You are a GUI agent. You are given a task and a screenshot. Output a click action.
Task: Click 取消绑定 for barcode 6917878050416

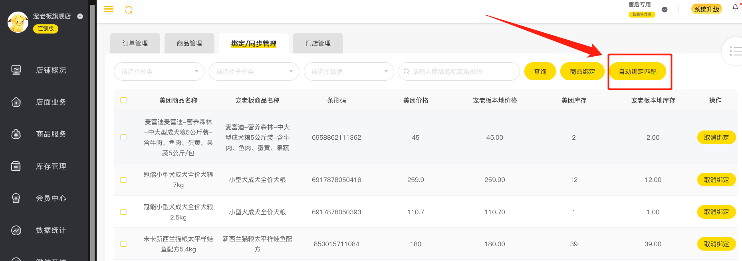coord(716,180)
